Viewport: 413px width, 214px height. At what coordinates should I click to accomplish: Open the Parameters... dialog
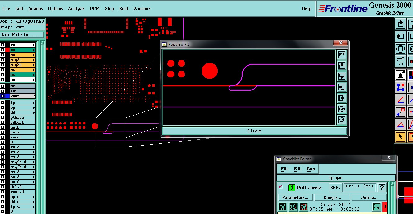tap(295, 197)
